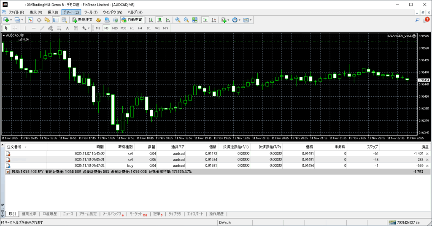432x226 pixels.
Task: Switch timeframe to H1
Action: (x=132, y=28)
